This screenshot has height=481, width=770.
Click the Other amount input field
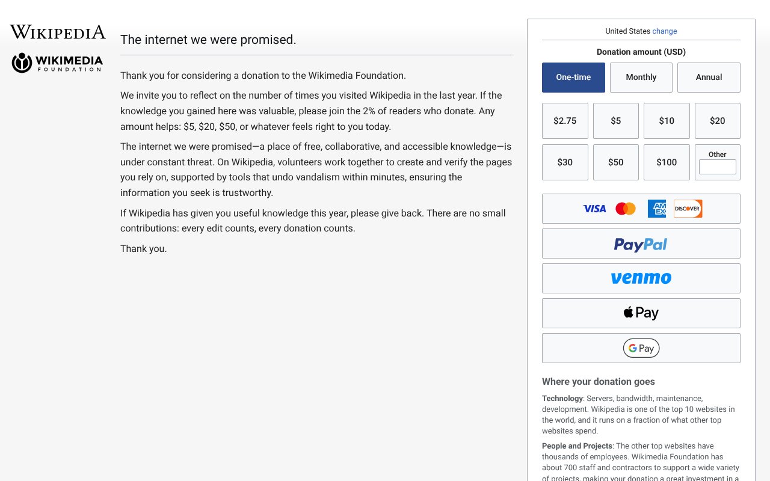(717, 167)
